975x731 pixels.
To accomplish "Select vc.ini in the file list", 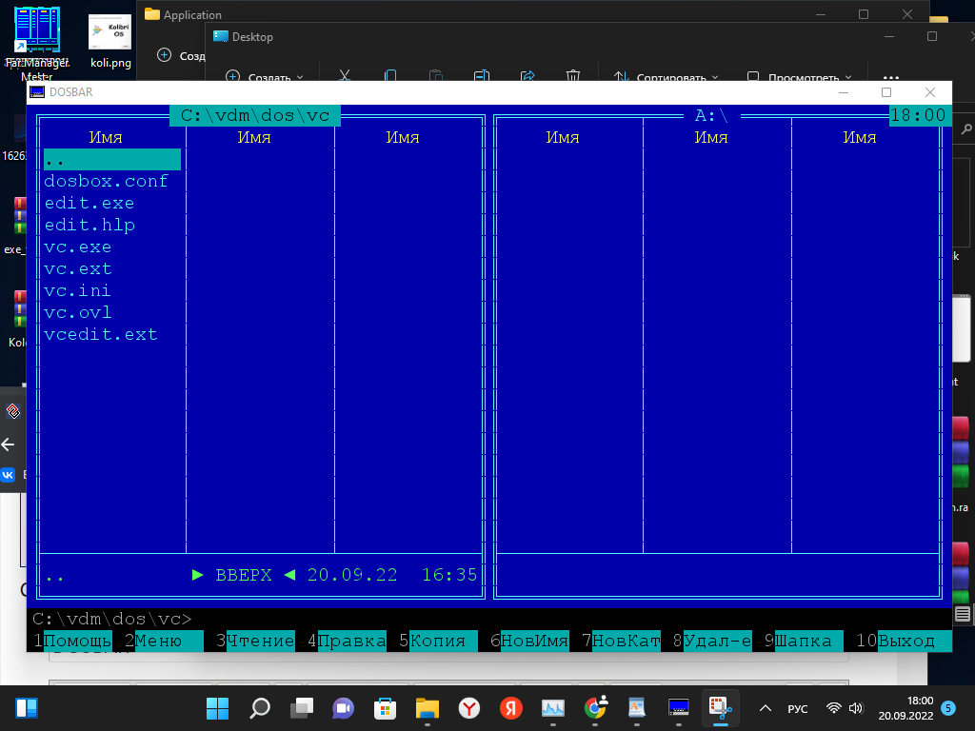I will tap(78, 290).
